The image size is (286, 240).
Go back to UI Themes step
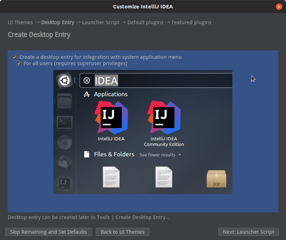pos(122,232)
